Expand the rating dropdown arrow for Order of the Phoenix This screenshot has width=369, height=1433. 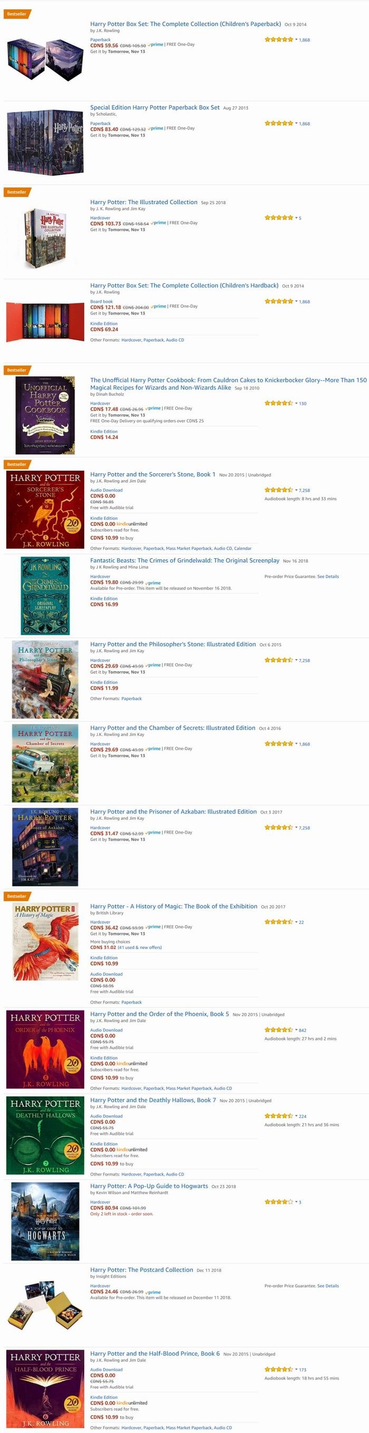[296, 1030]
